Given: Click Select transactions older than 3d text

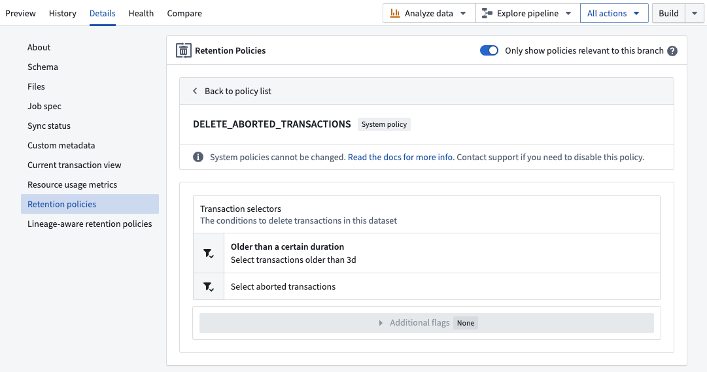Looking at the screenshot, I should pos(294,260).
